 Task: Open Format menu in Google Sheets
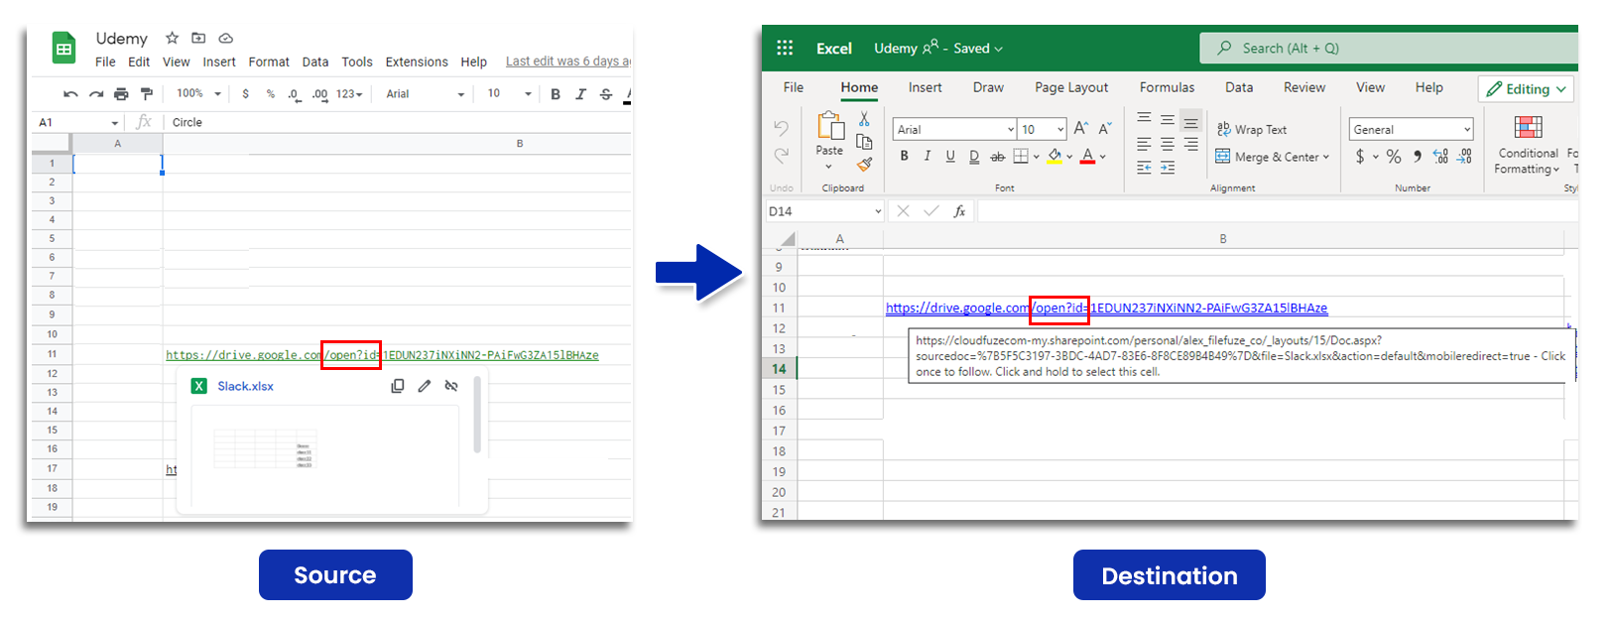(x=269, y=62)
